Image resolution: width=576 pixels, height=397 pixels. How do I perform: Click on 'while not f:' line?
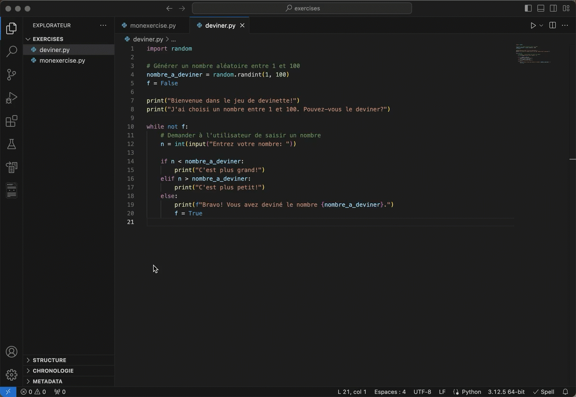167,127
